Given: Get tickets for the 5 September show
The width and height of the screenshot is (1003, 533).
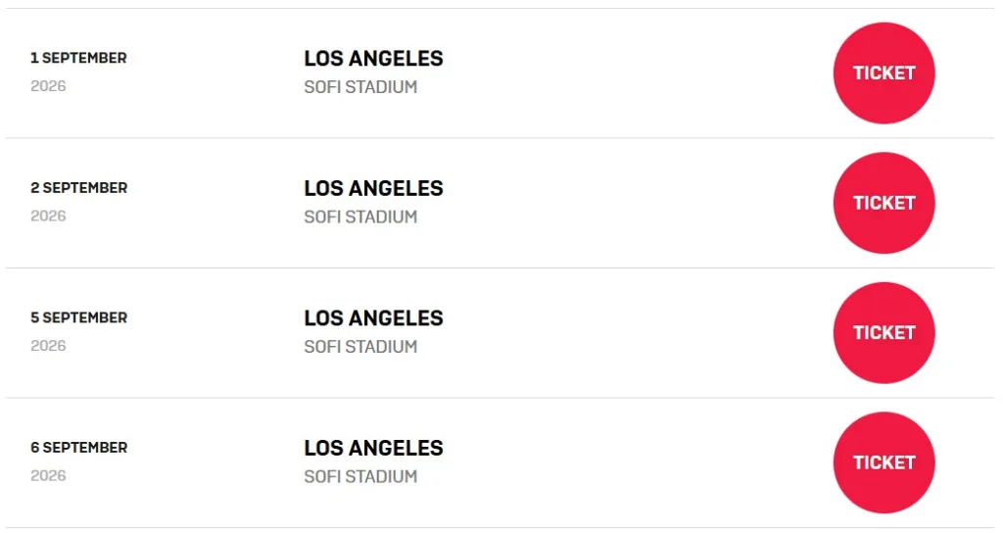Looking at the screenshot, I should tap(884, 333).
